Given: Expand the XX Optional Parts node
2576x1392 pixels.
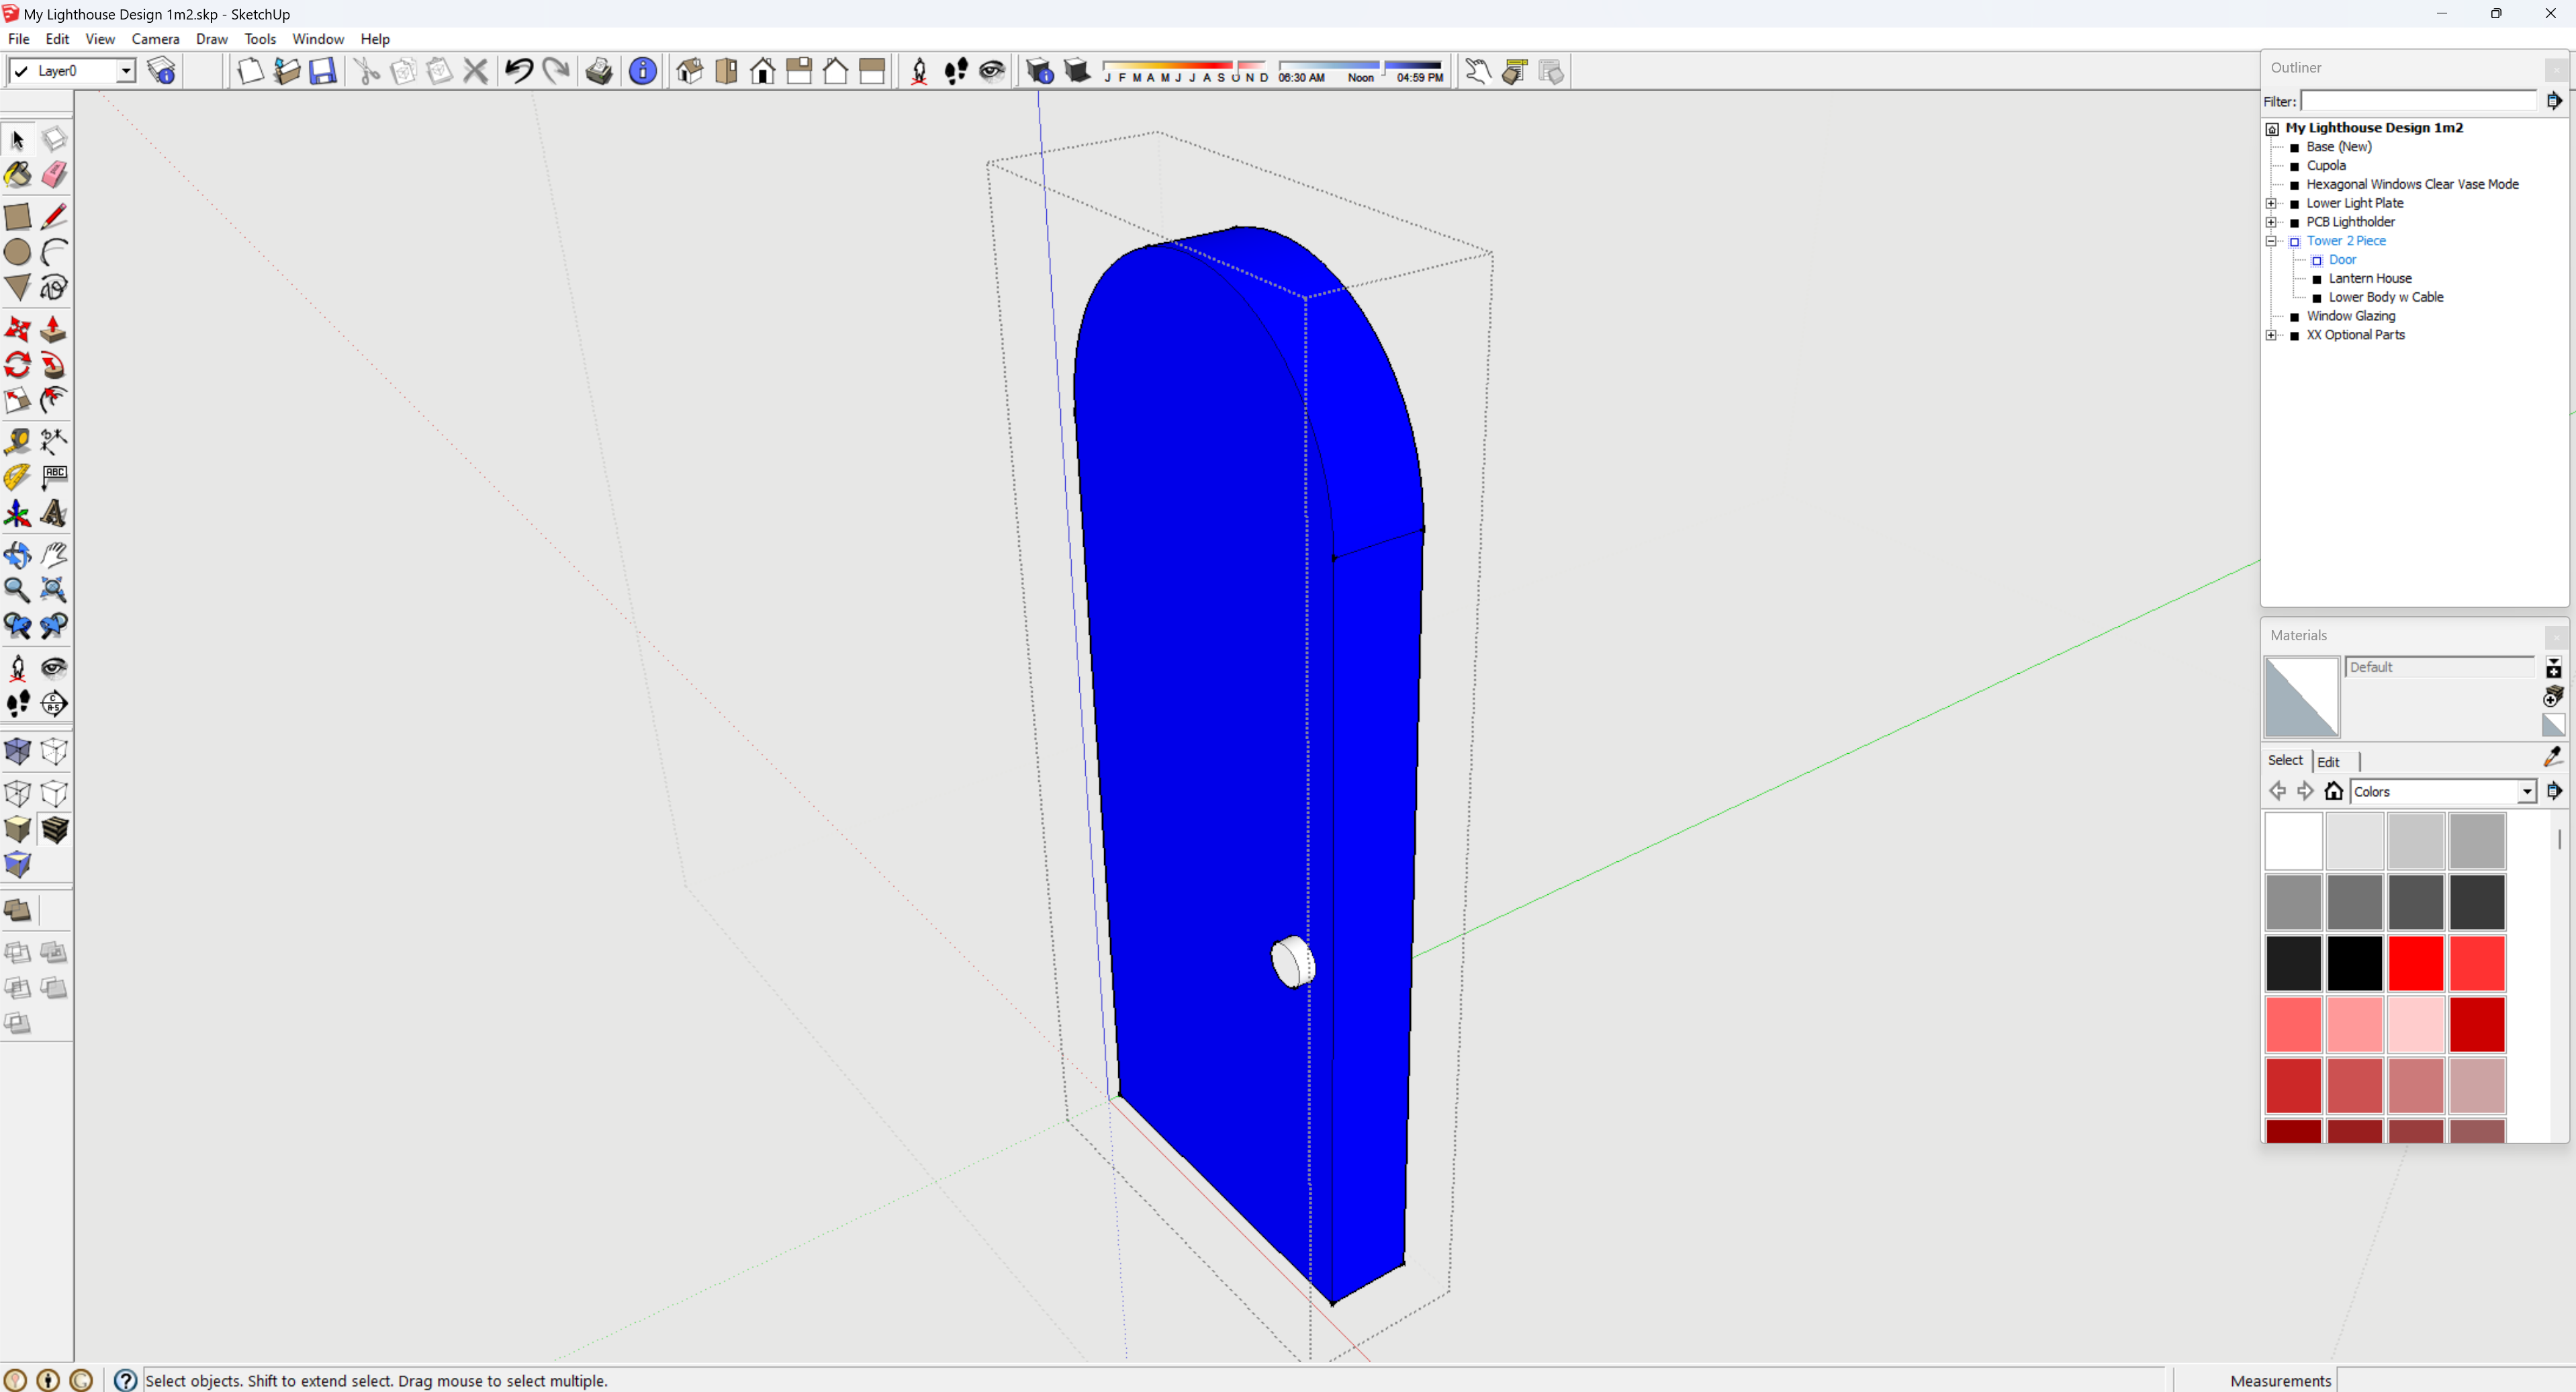Looking at the screenshot, I should tap(2271, 335).
